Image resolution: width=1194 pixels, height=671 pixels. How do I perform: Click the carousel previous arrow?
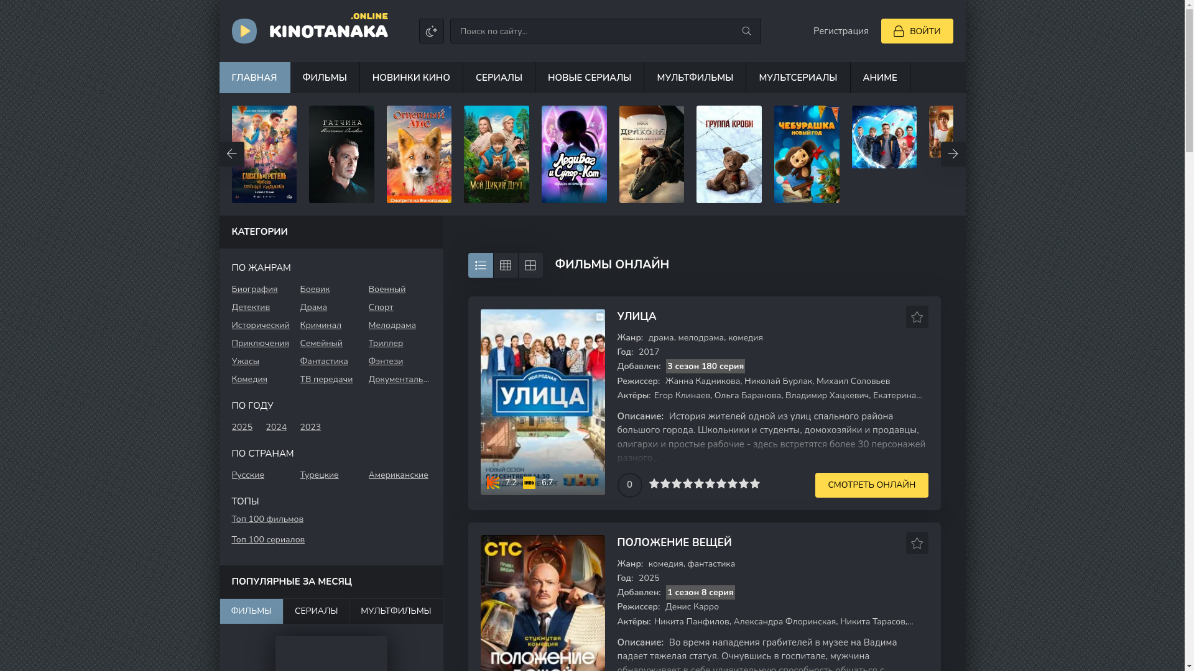tap(231, 153)
